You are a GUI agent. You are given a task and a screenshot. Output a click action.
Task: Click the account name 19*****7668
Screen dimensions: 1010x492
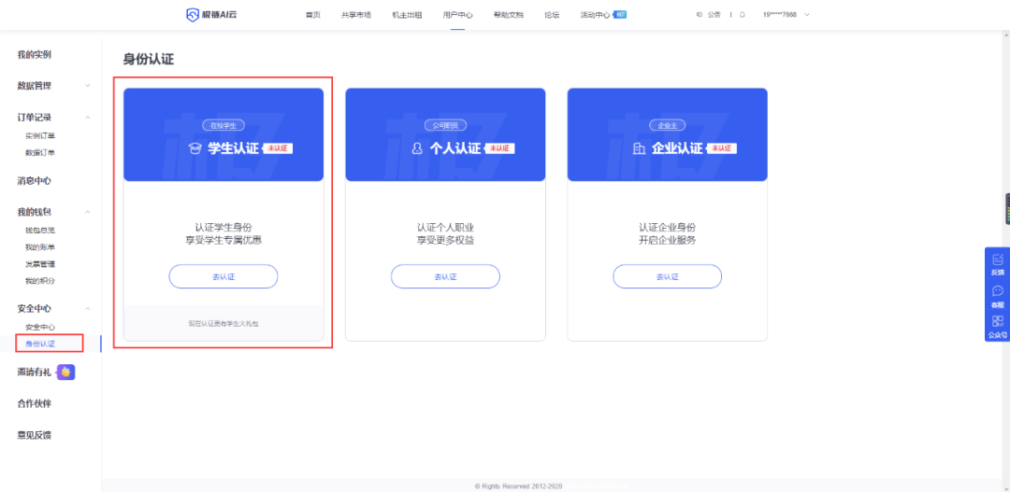tap(779, 14)
